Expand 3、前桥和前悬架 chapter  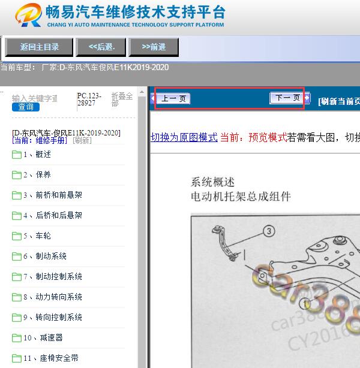coord(53,195)
